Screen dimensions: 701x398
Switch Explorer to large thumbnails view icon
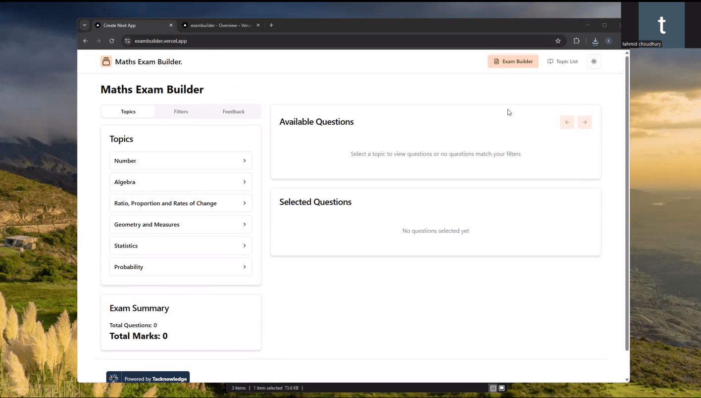501,388
